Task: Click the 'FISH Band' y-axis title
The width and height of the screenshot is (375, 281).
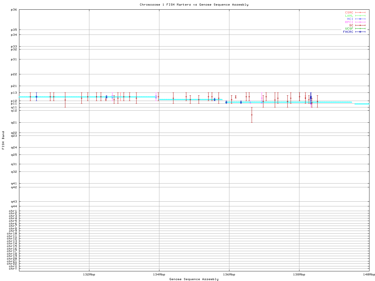Action: point(4,140)
